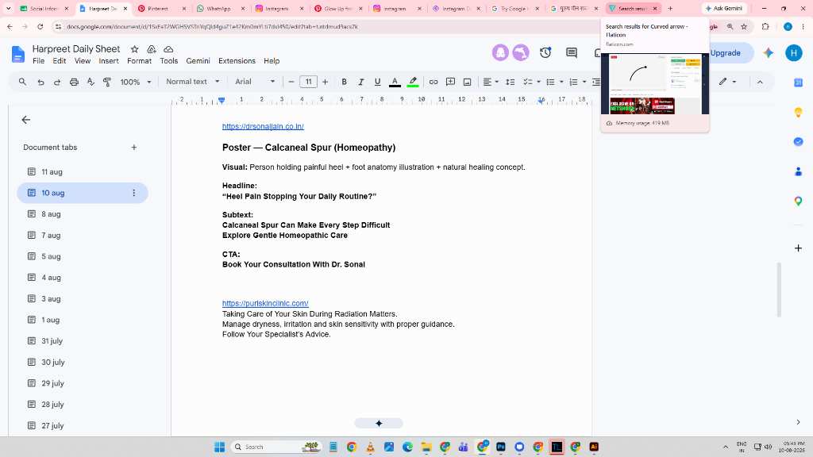
Task: Click the print icon
Action: pyautogui.click(x=74, y=82)
